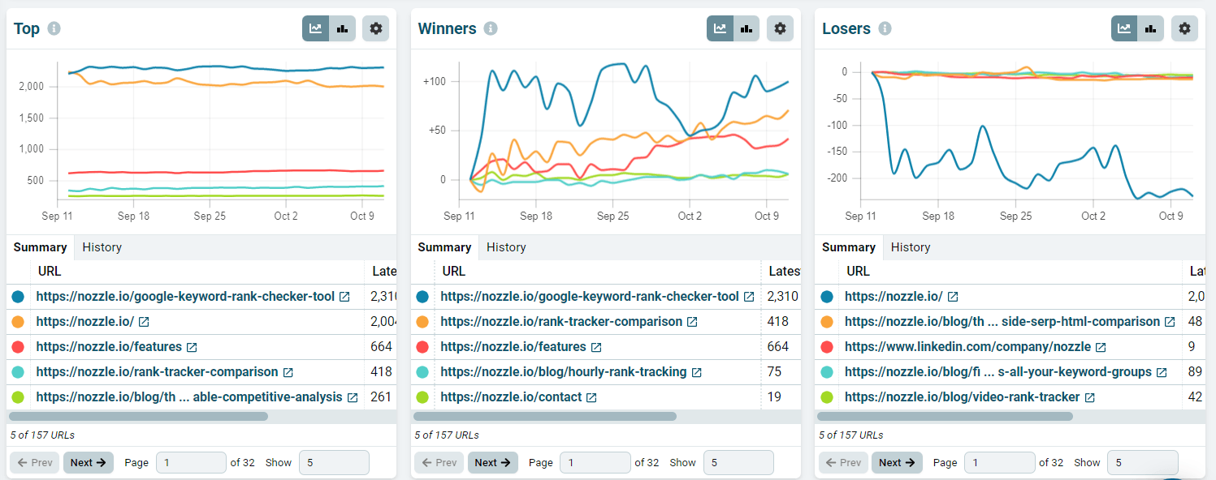The height and width of the screenshot is (480, 1216).
Task: Click Prev page button in Top panel
Action: (34, 463)
